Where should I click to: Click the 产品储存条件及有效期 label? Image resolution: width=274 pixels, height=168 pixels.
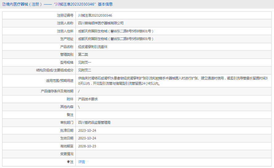[x=57, y=91]
